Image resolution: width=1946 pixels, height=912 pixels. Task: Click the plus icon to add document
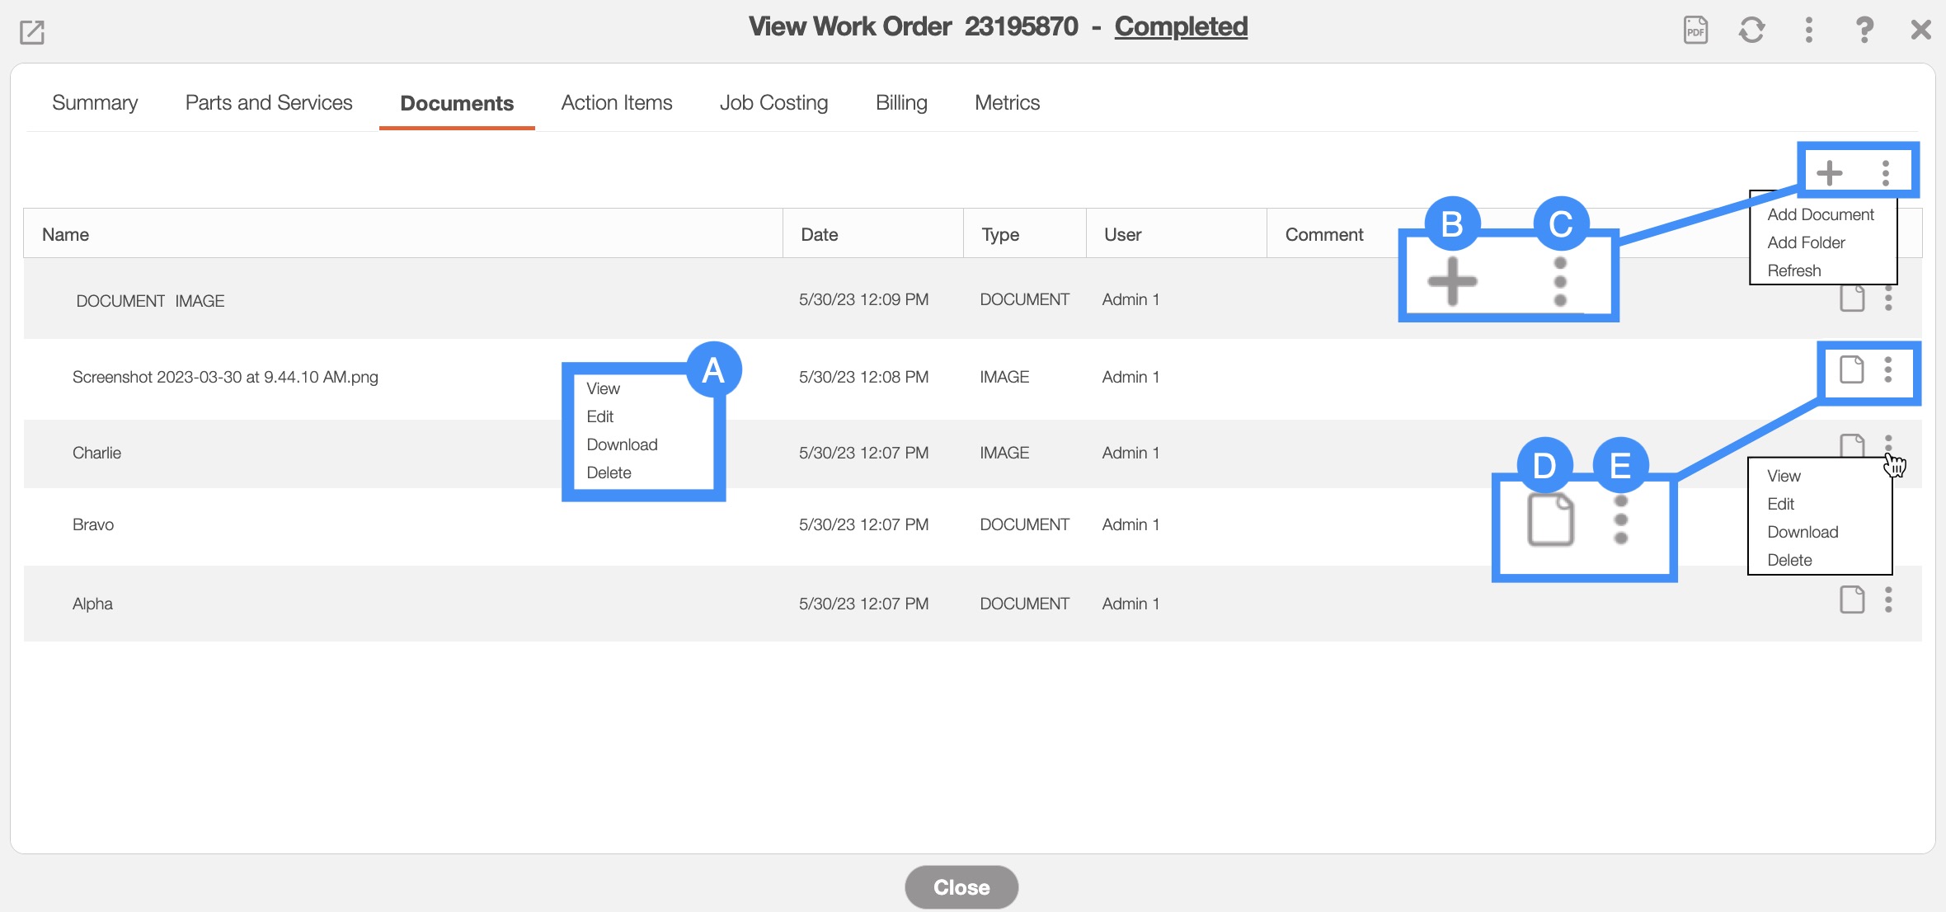coord(1830,172)
